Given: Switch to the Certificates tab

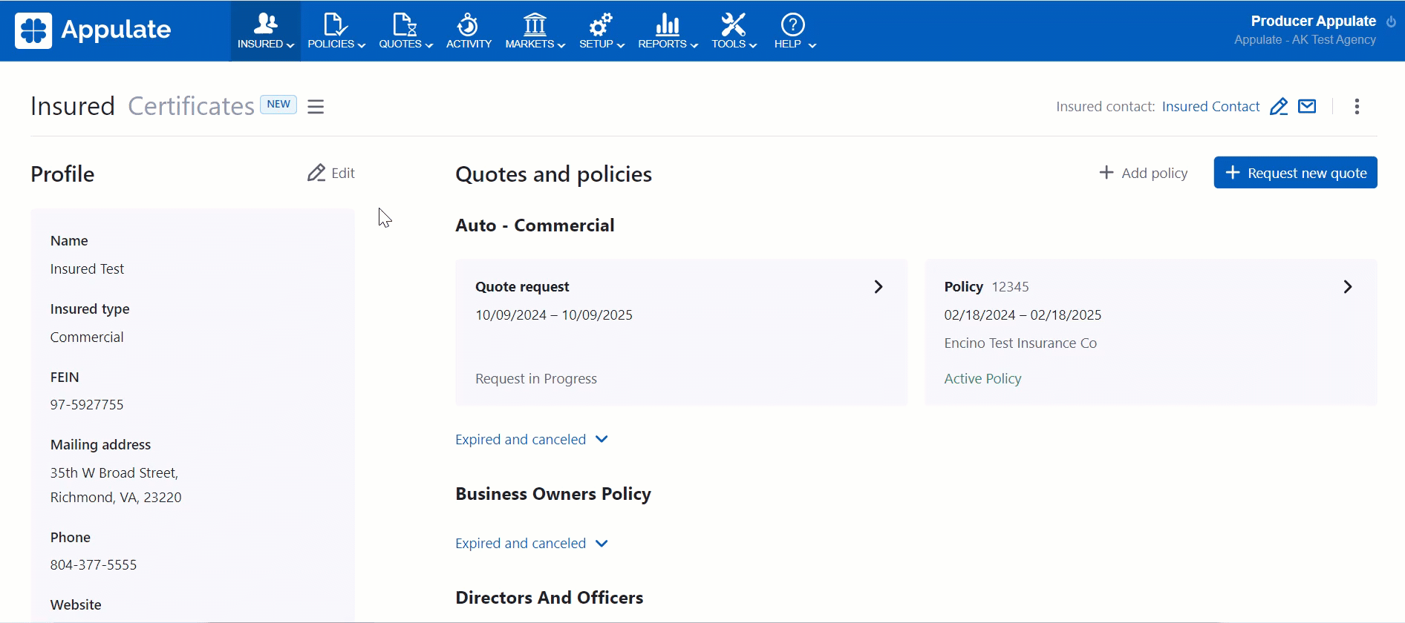Looking at the screenshot, I should point(191,106).
